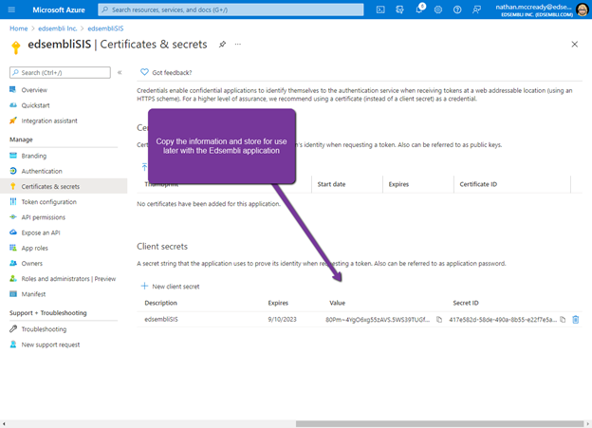This screenshot has width=592, height=428.
Task: Click the Certificate ID column header
Action: tap(478, 184)
